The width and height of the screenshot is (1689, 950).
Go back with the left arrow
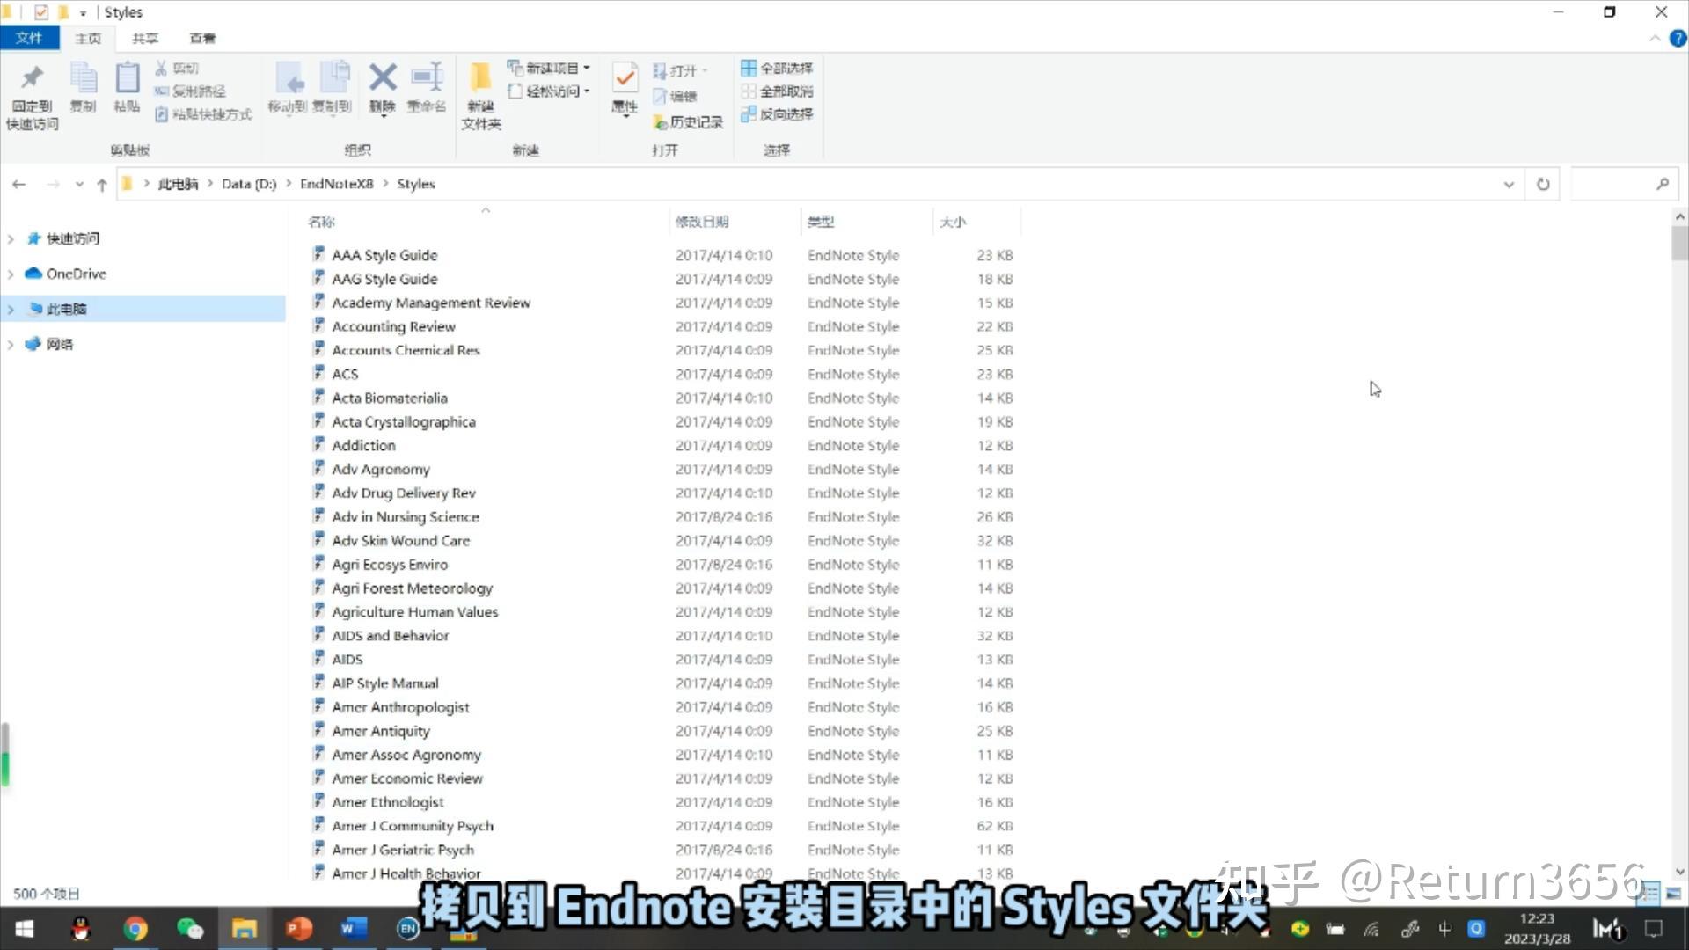pyautogui.click(x=19, y=184)
